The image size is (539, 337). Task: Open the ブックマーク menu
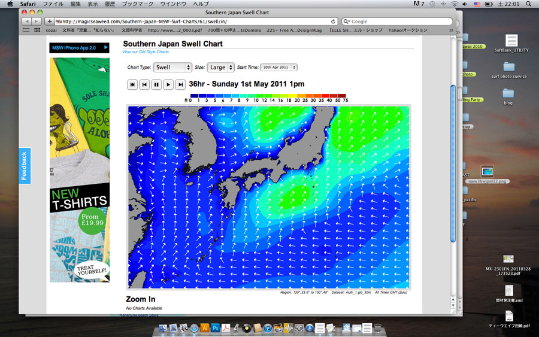pyautogui.click(x=138, y=4)
